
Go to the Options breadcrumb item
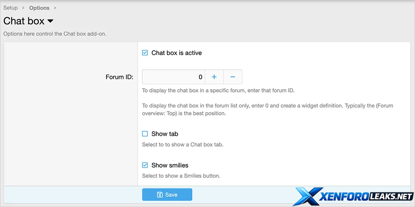tap(39, 8)
